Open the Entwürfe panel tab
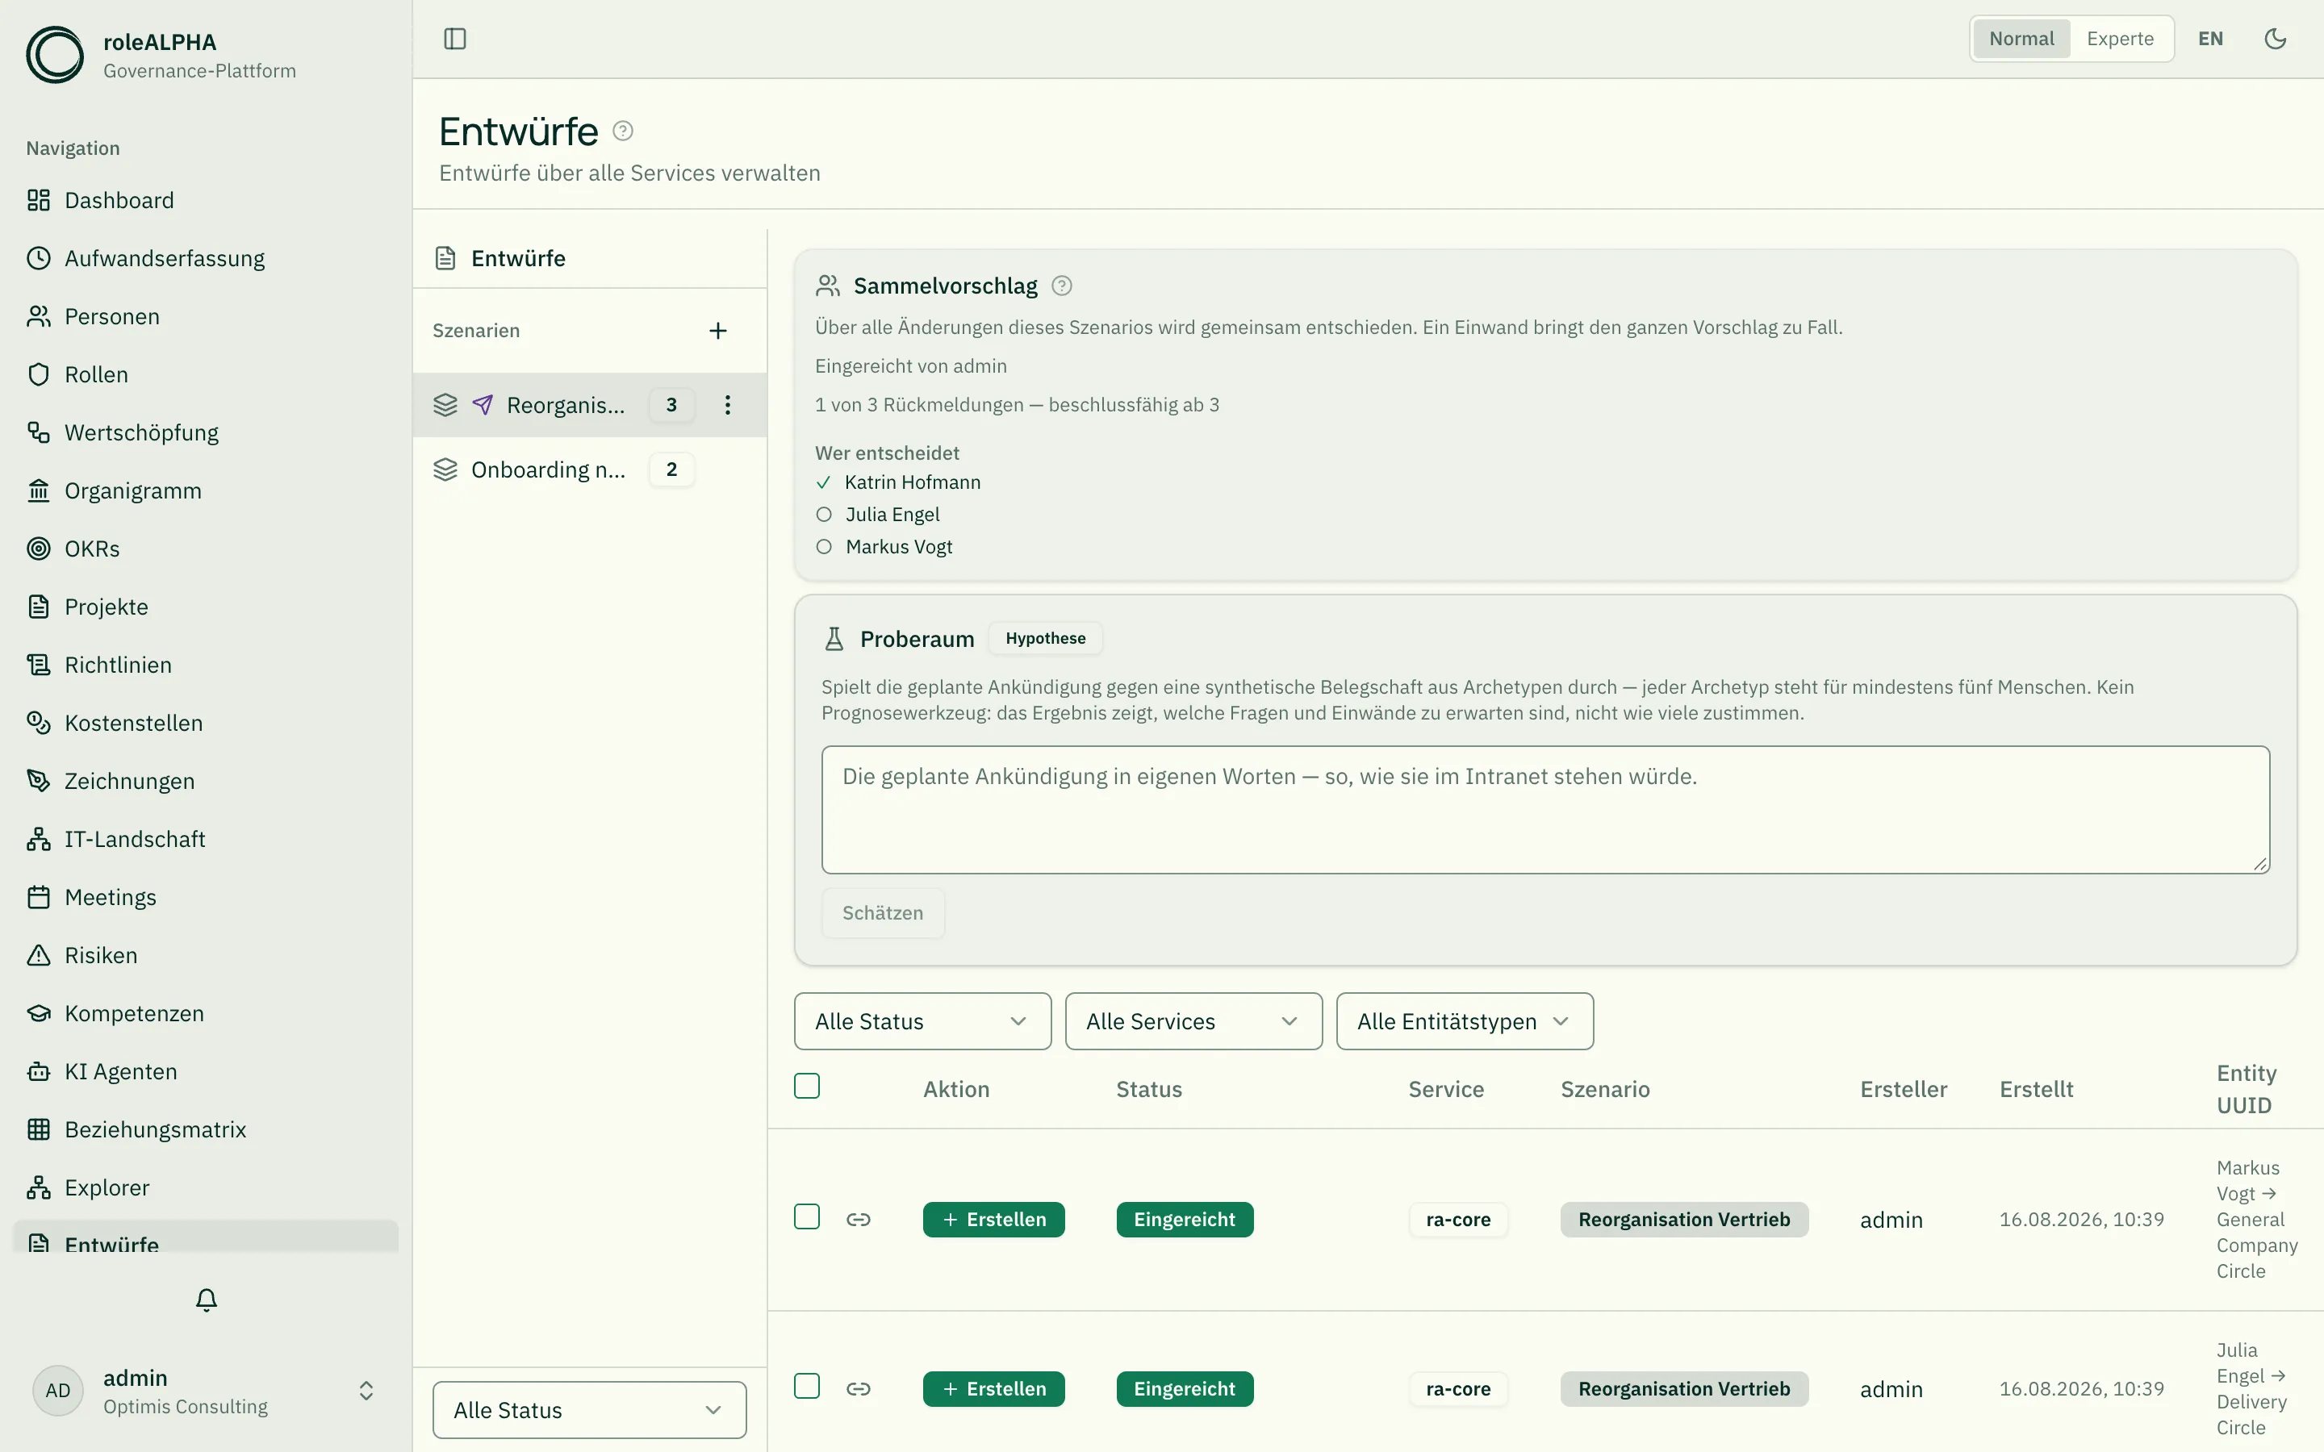The image size is (2324, 1452). point(590,258)
